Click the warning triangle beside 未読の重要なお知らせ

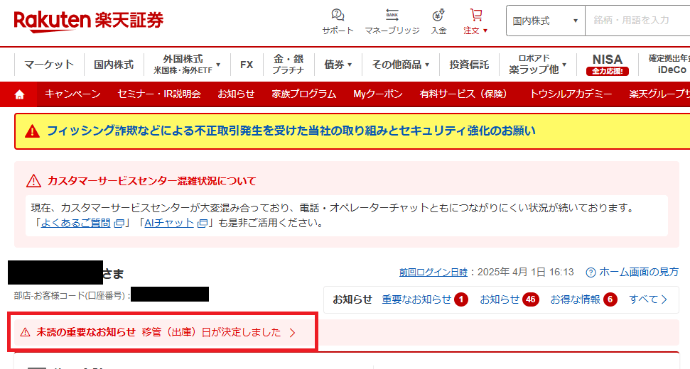(26, 332)
